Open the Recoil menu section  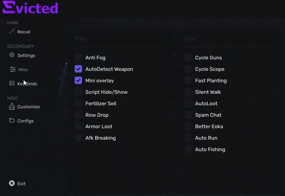pyautogui.click(x=24, y=32)
